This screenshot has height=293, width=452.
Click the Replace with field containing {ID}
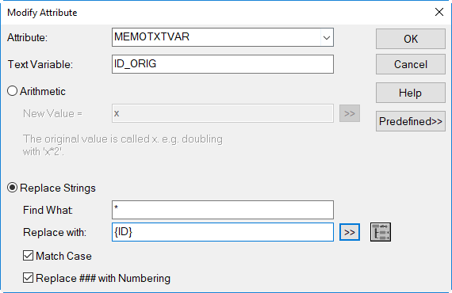tap(223, 232)
